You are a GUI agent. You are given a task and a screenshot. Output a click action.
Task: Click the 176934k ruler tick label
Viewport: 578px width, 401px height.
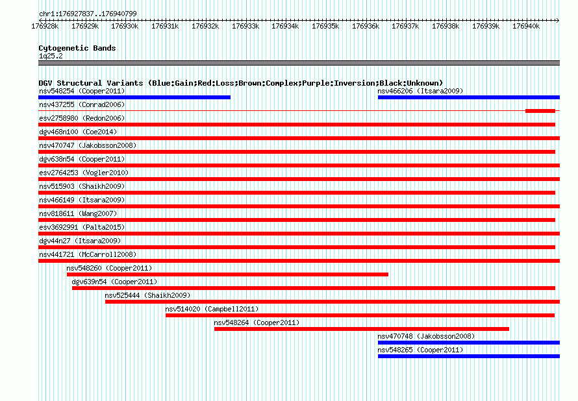(x=285, y=26)
